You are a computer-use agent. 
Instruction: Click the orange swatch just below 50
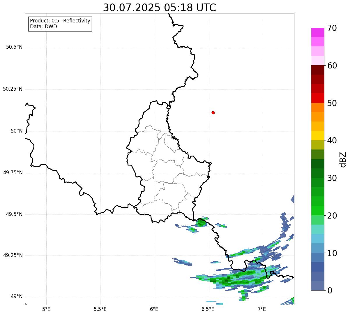pyautogui.click(x=317, y=108)
